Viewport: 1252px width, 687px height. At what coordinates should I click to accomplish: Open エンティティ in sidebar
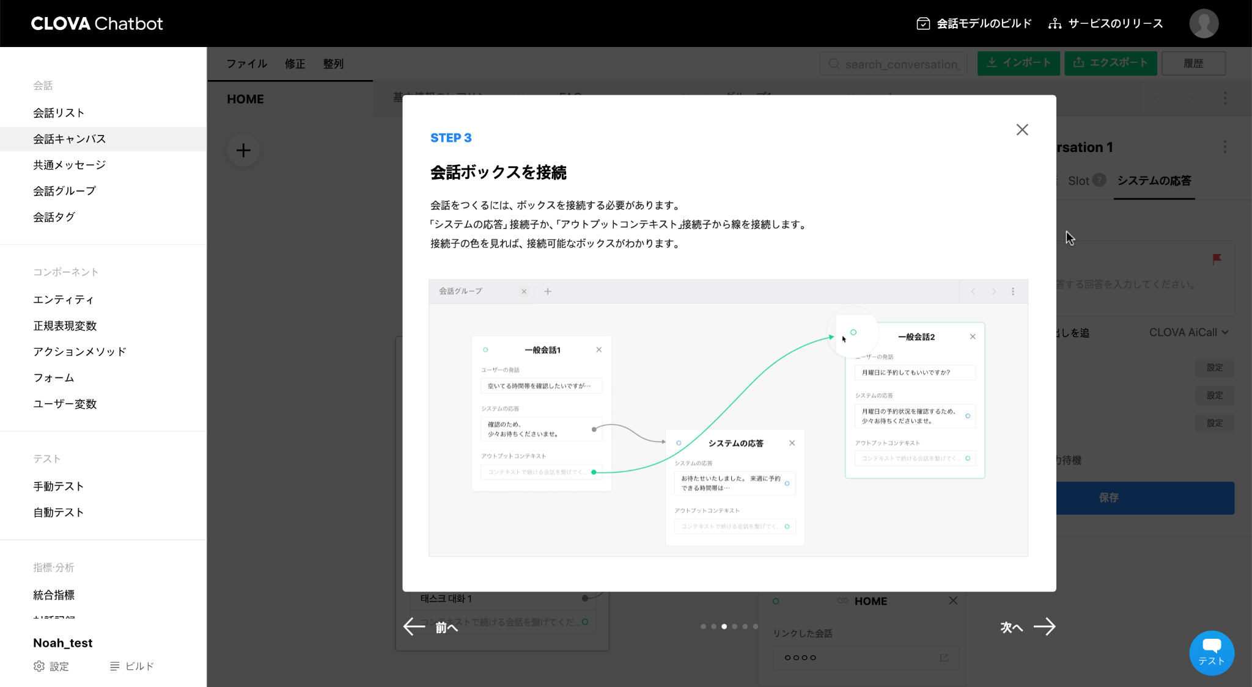[x=64, y=300]
